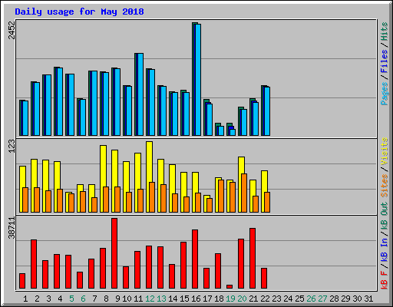Select day 18 label on the x-axis
Screen dimensions: 393x307
click(219, 299)
